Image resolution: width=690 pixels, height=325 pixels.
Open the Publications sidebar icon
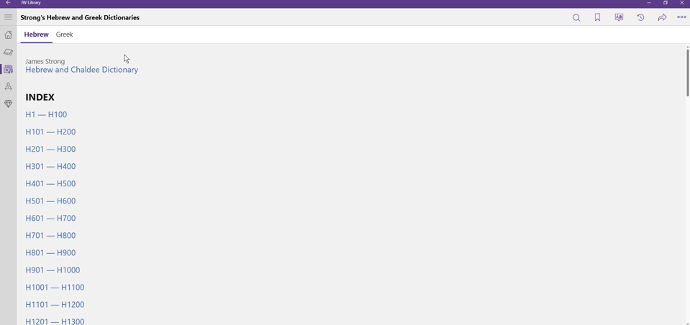click(x=8, y=69)
